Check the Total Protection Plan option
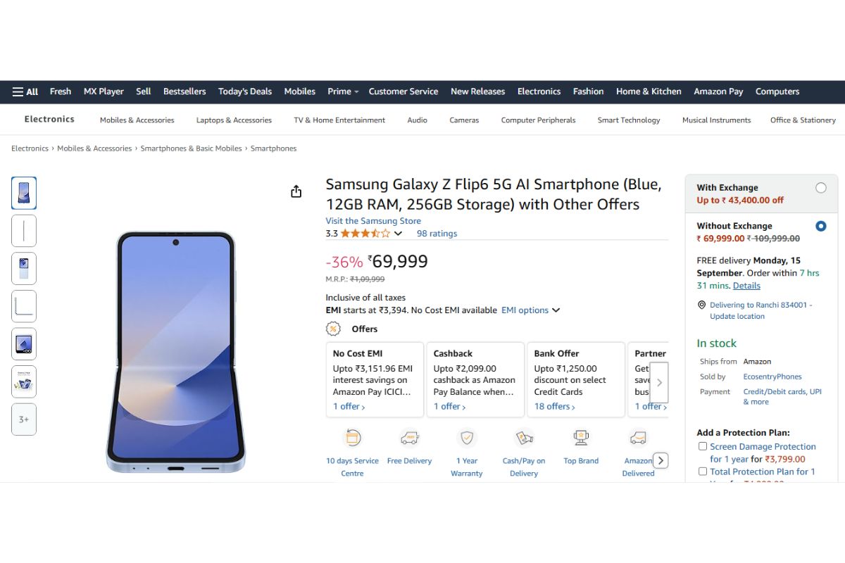 (x=702, y=471)
